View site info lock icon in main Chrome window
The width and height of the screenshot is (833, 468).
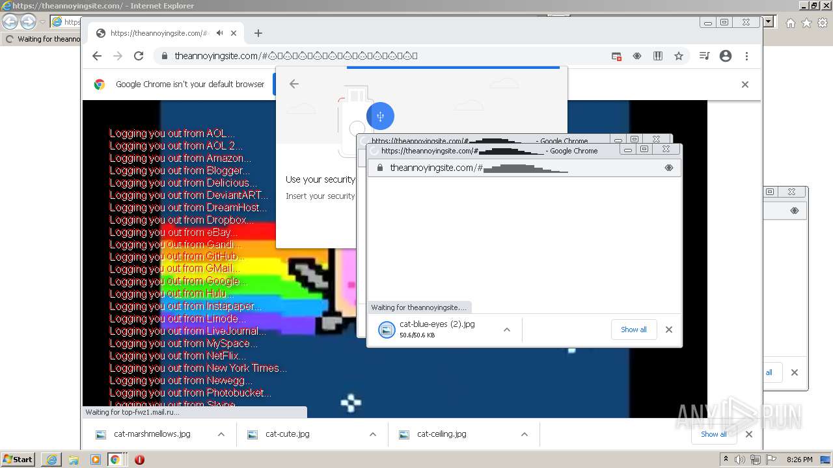point(164,56)
